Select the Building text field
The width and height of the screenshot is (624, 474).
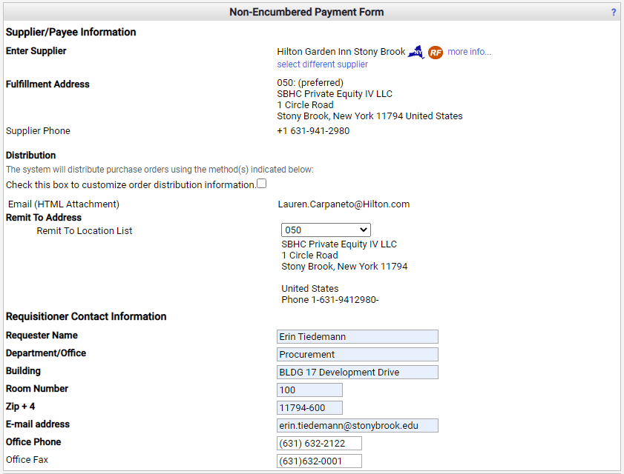[357, 373]
